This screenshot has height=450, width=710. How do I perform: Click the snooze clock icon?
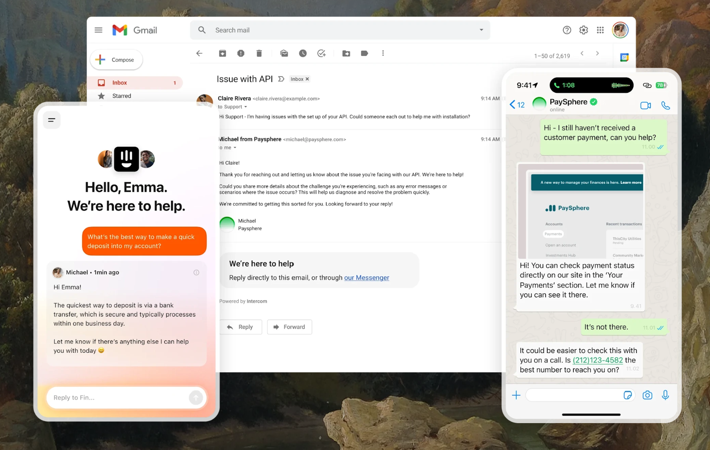pos(302,53)
